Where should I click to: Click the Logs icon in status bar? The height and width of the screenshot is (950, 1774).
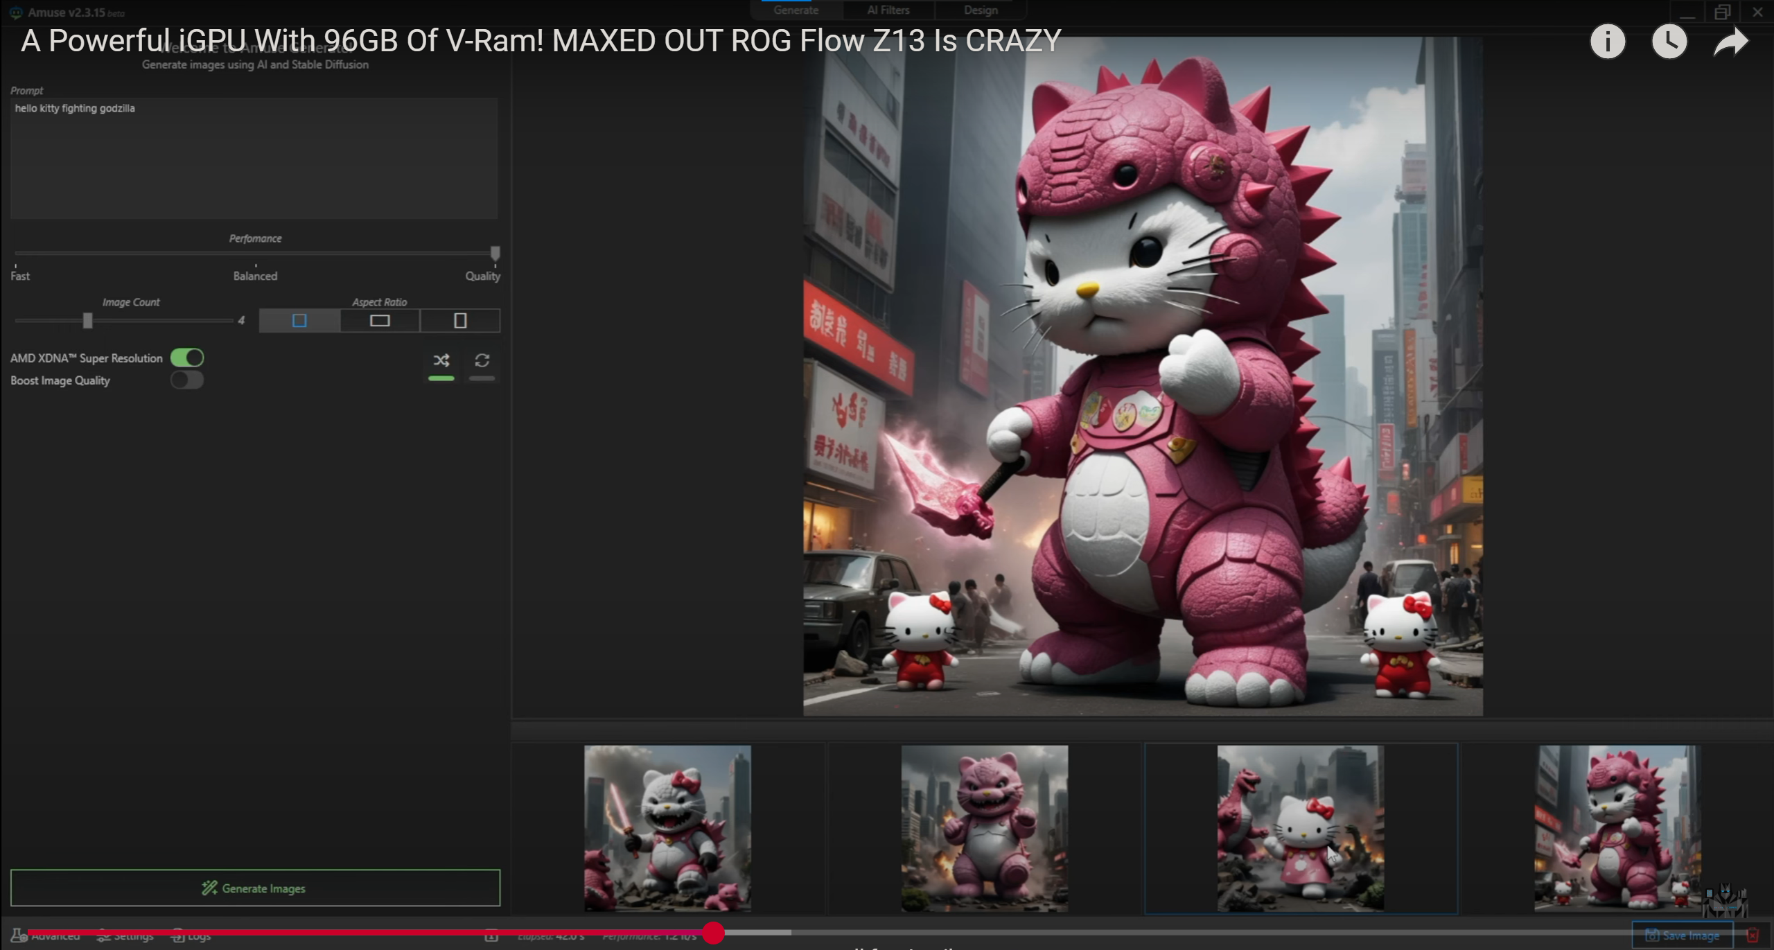point(177,936)
